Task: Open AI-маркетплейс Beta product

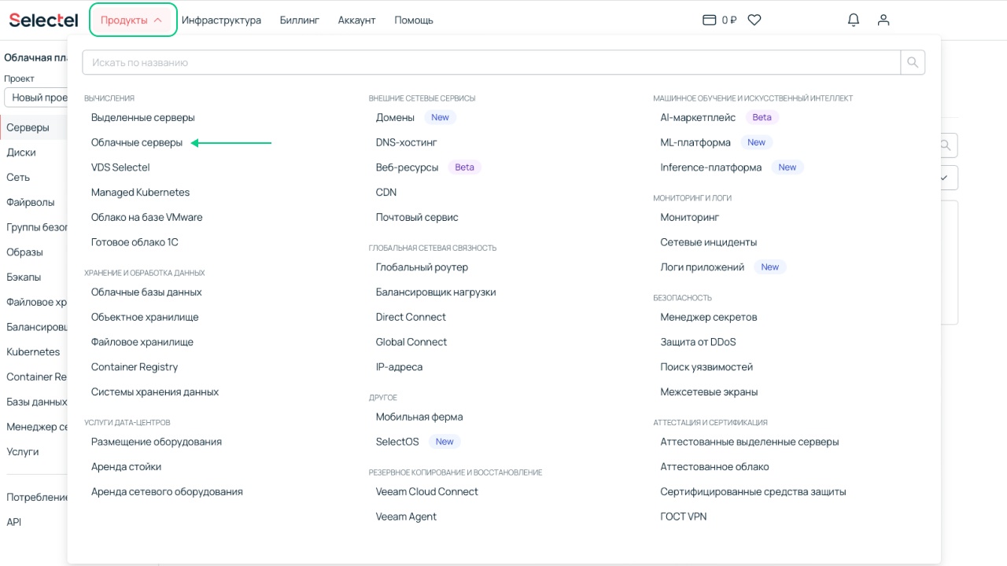Action: [698, 117]
